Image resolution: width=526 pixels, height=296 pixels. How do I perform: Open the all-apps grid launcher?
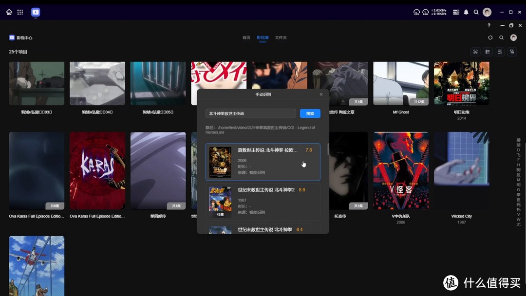20,12
